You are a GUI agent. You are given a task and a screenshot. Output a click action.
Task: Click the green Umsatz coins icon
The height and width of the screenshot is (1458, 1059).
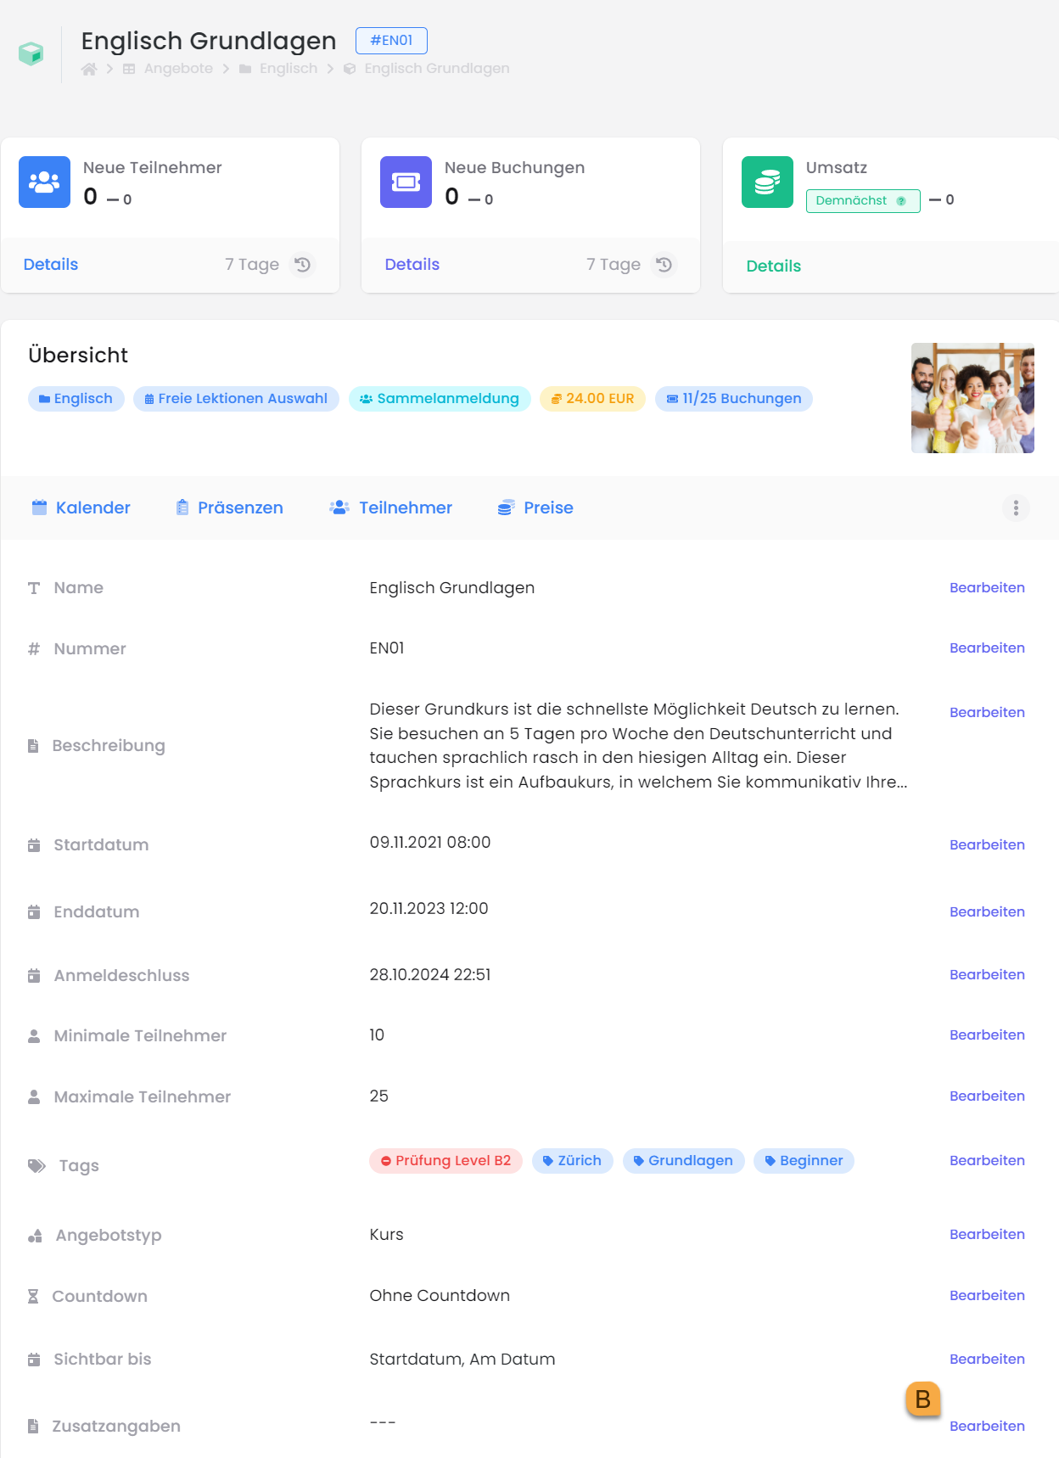pos(767,182)
